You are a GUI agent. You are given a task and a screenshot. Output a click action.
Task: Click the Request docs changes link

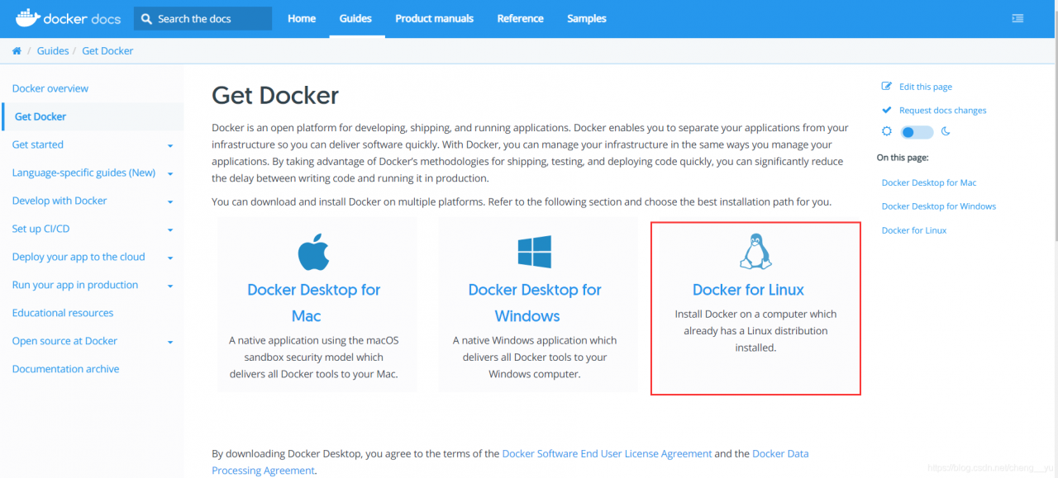943,111
